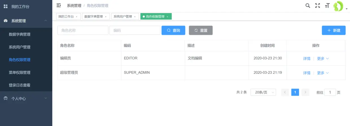The image size is (350, 126).
Task: Click the 创建时间 column header
Action: click(x=268, y=46)
